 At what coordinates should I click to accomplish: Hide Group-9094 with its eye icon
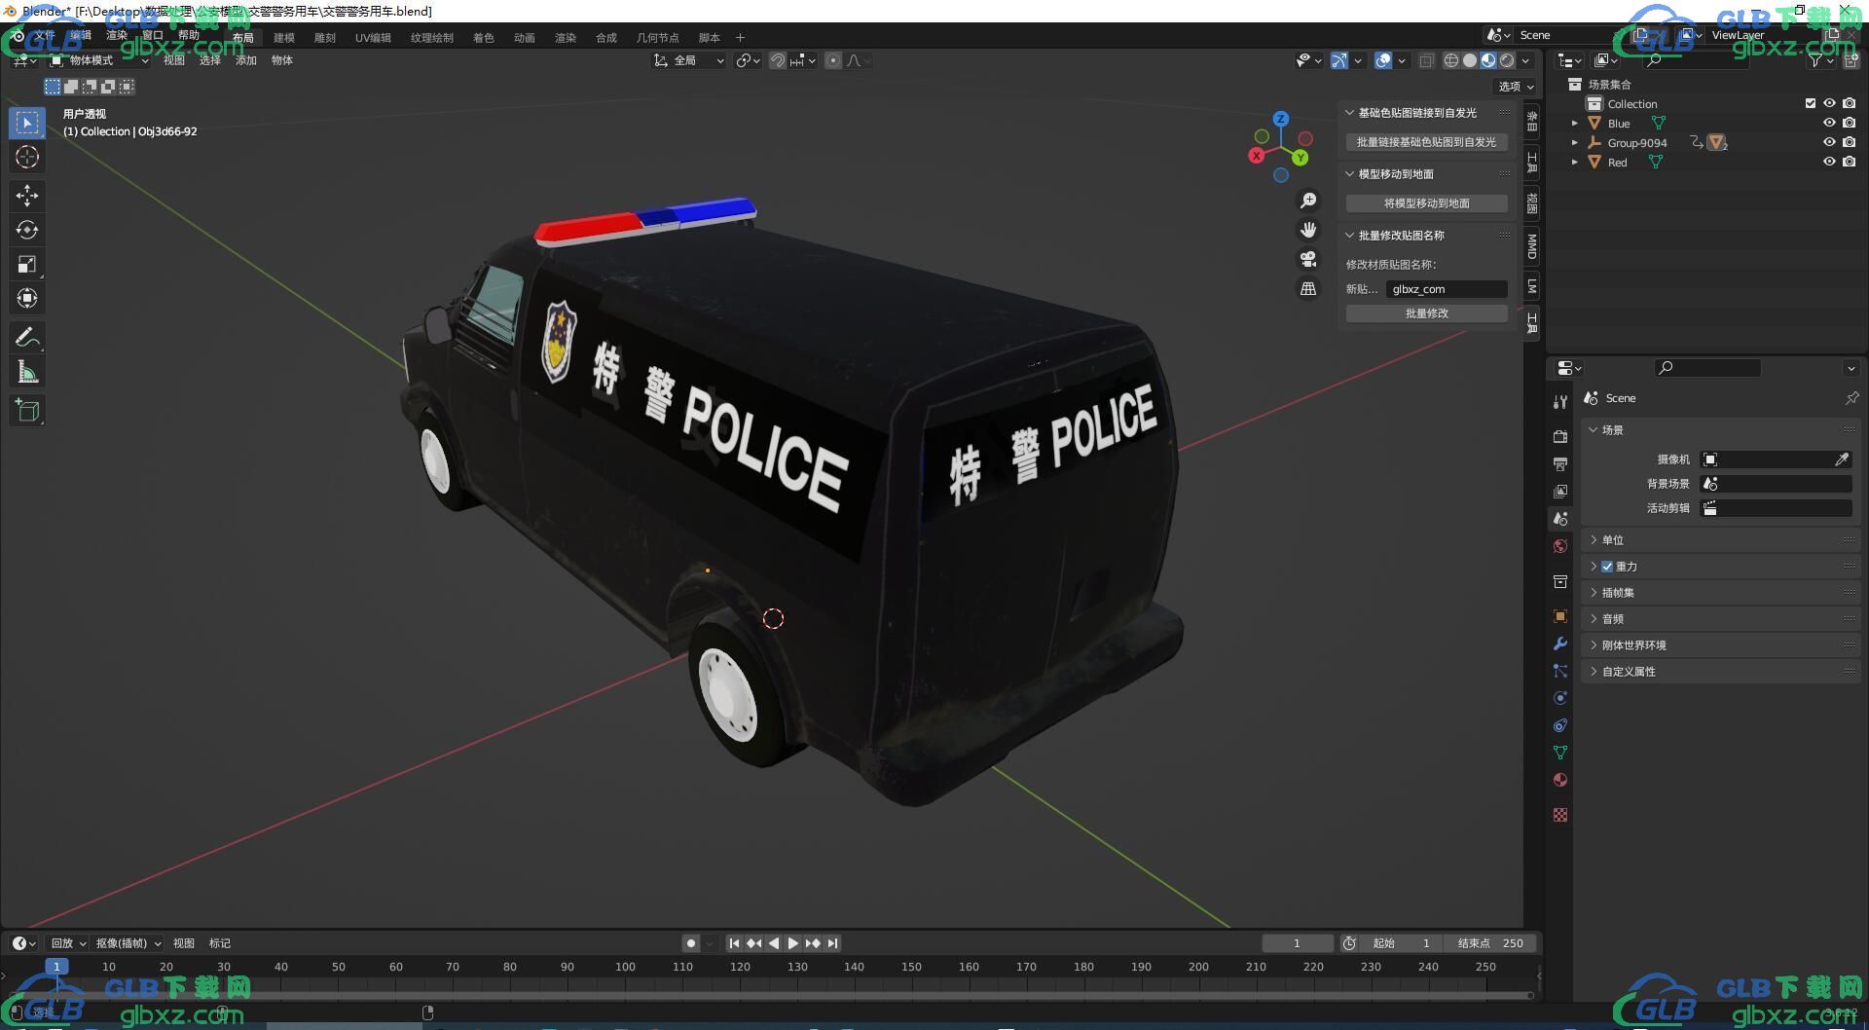coord(1829,142)
